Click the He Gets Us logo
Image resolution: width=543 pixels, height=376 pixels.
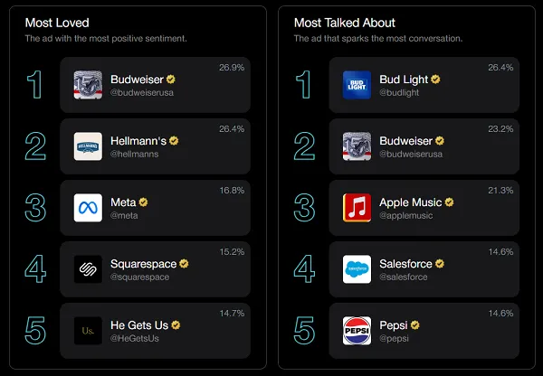(x=88, y=331)
